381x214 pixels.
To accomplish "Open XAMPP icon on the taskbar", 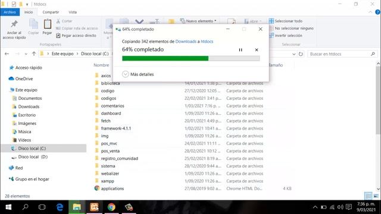I will [x=94, y=207].
